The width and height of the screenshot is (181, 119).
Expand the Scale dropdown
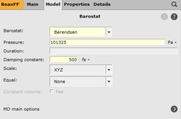[109, 70]
